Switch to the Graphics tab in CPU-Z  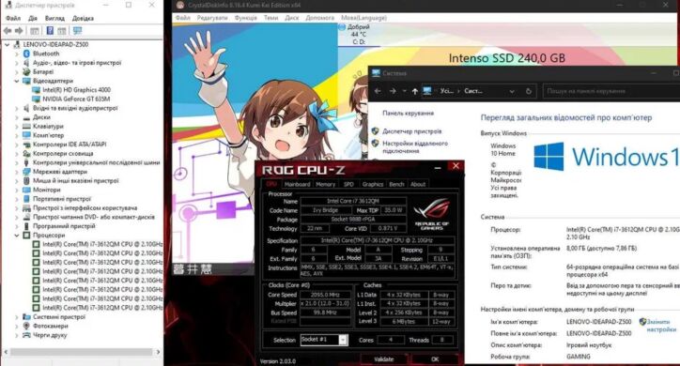pos(373,184)
